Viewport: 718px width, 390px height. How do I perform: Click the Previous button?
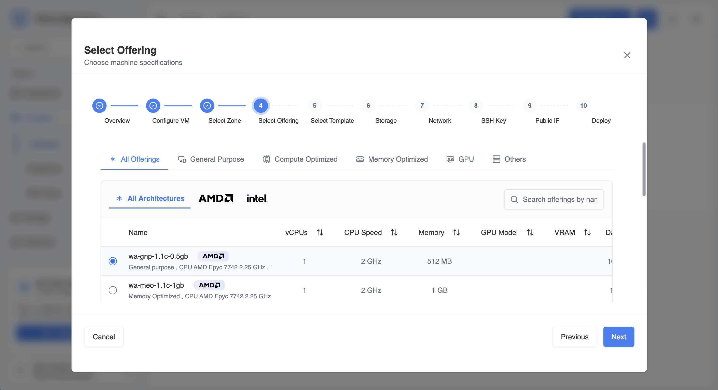[x=574, y=337]
